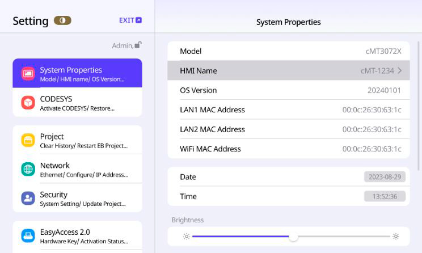Image resolution: width=422 pixels, height=253 pixels.
Task: Click the LAN1 MAC Address value
Action: [372, 110]
